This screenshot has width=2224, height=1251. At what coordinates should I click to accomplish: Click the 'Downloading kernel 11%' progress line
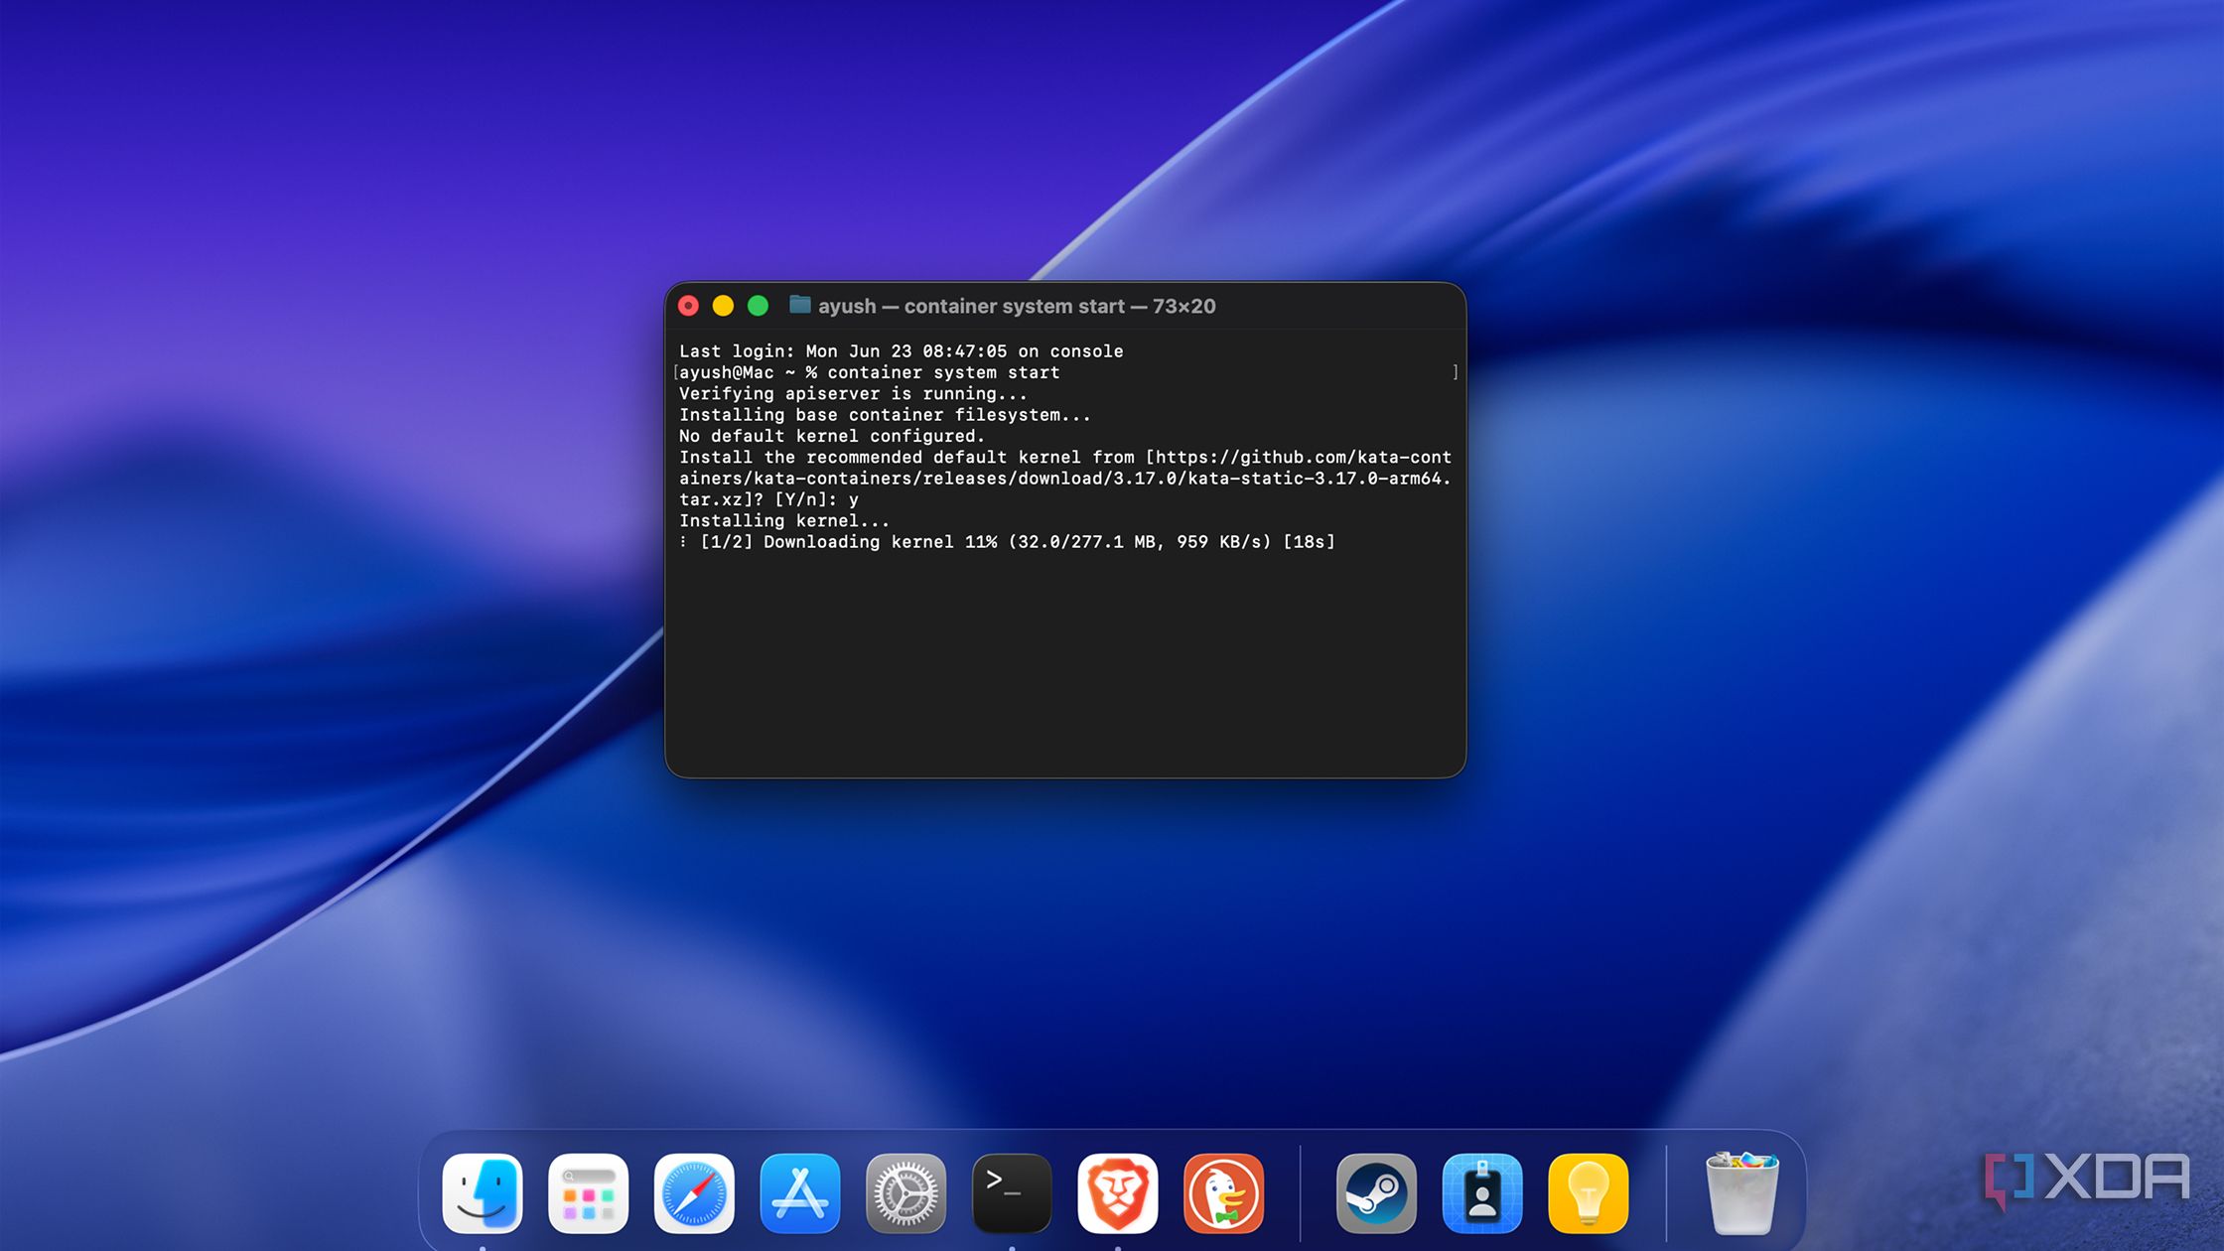[x=1007, y=542]
